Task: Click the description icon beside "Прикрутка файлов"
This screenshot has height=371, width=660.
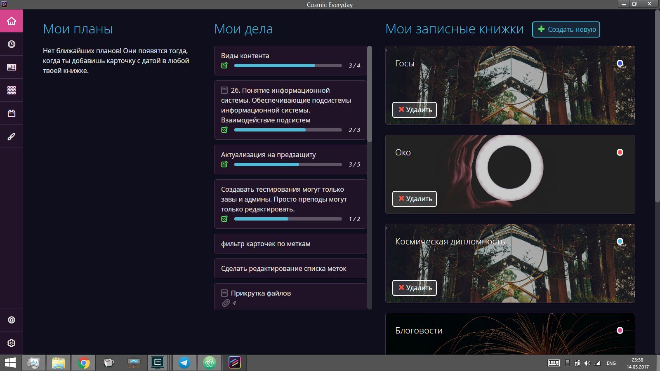Action: 224,293
